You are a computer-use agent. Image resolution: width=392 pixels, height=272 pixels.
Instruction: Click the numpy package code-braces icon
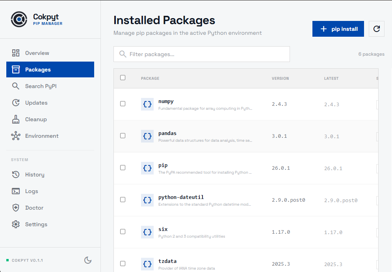[x=147, y=104]
